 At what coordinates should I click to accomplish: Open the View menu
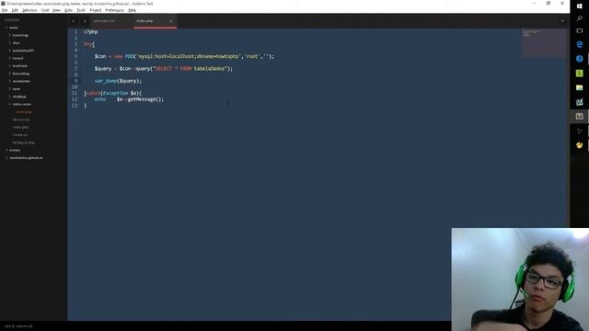coord(56,10)
